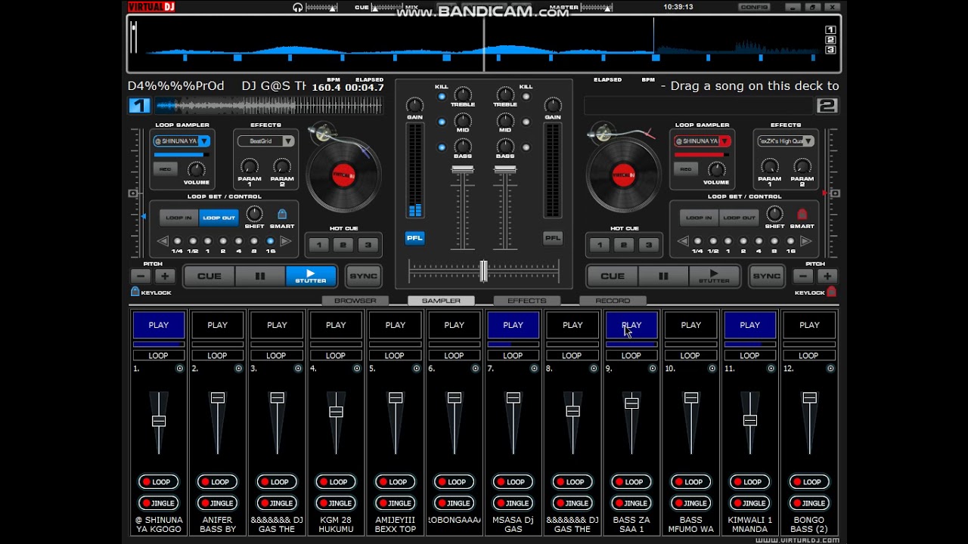Toggle left deck SMART lock icon
Image resolution: width=968 pixels, height=544 pixels.
[282, 215]
